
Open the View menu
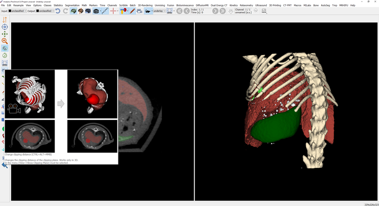point(28,5)
